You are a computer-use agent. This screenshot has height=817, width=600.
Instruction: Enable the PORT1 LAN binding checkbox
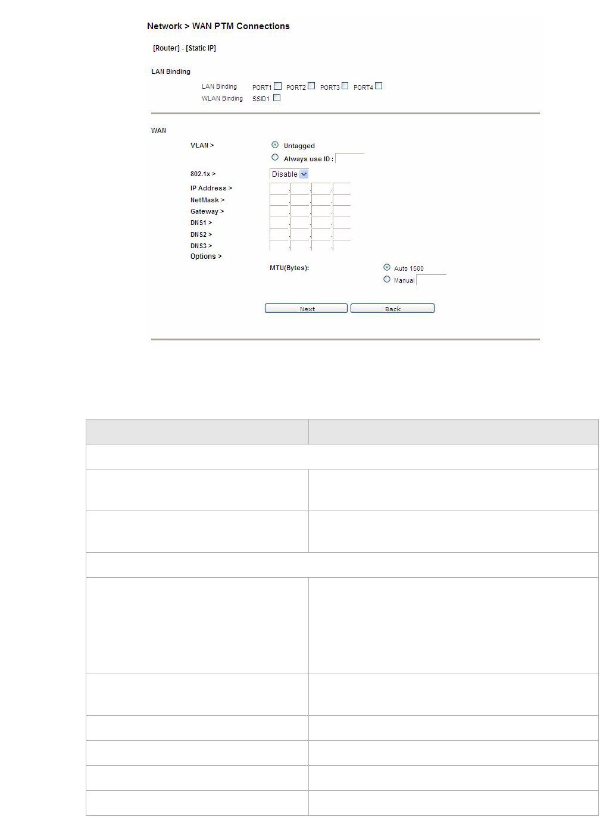click(x=277, y=86)
